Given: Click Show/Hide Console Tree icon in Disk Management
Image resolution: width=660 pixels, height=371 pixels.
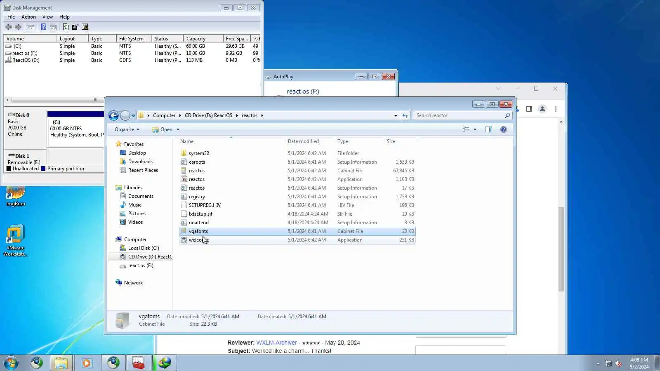Looking at the screenshot, I should click(31, 27).
